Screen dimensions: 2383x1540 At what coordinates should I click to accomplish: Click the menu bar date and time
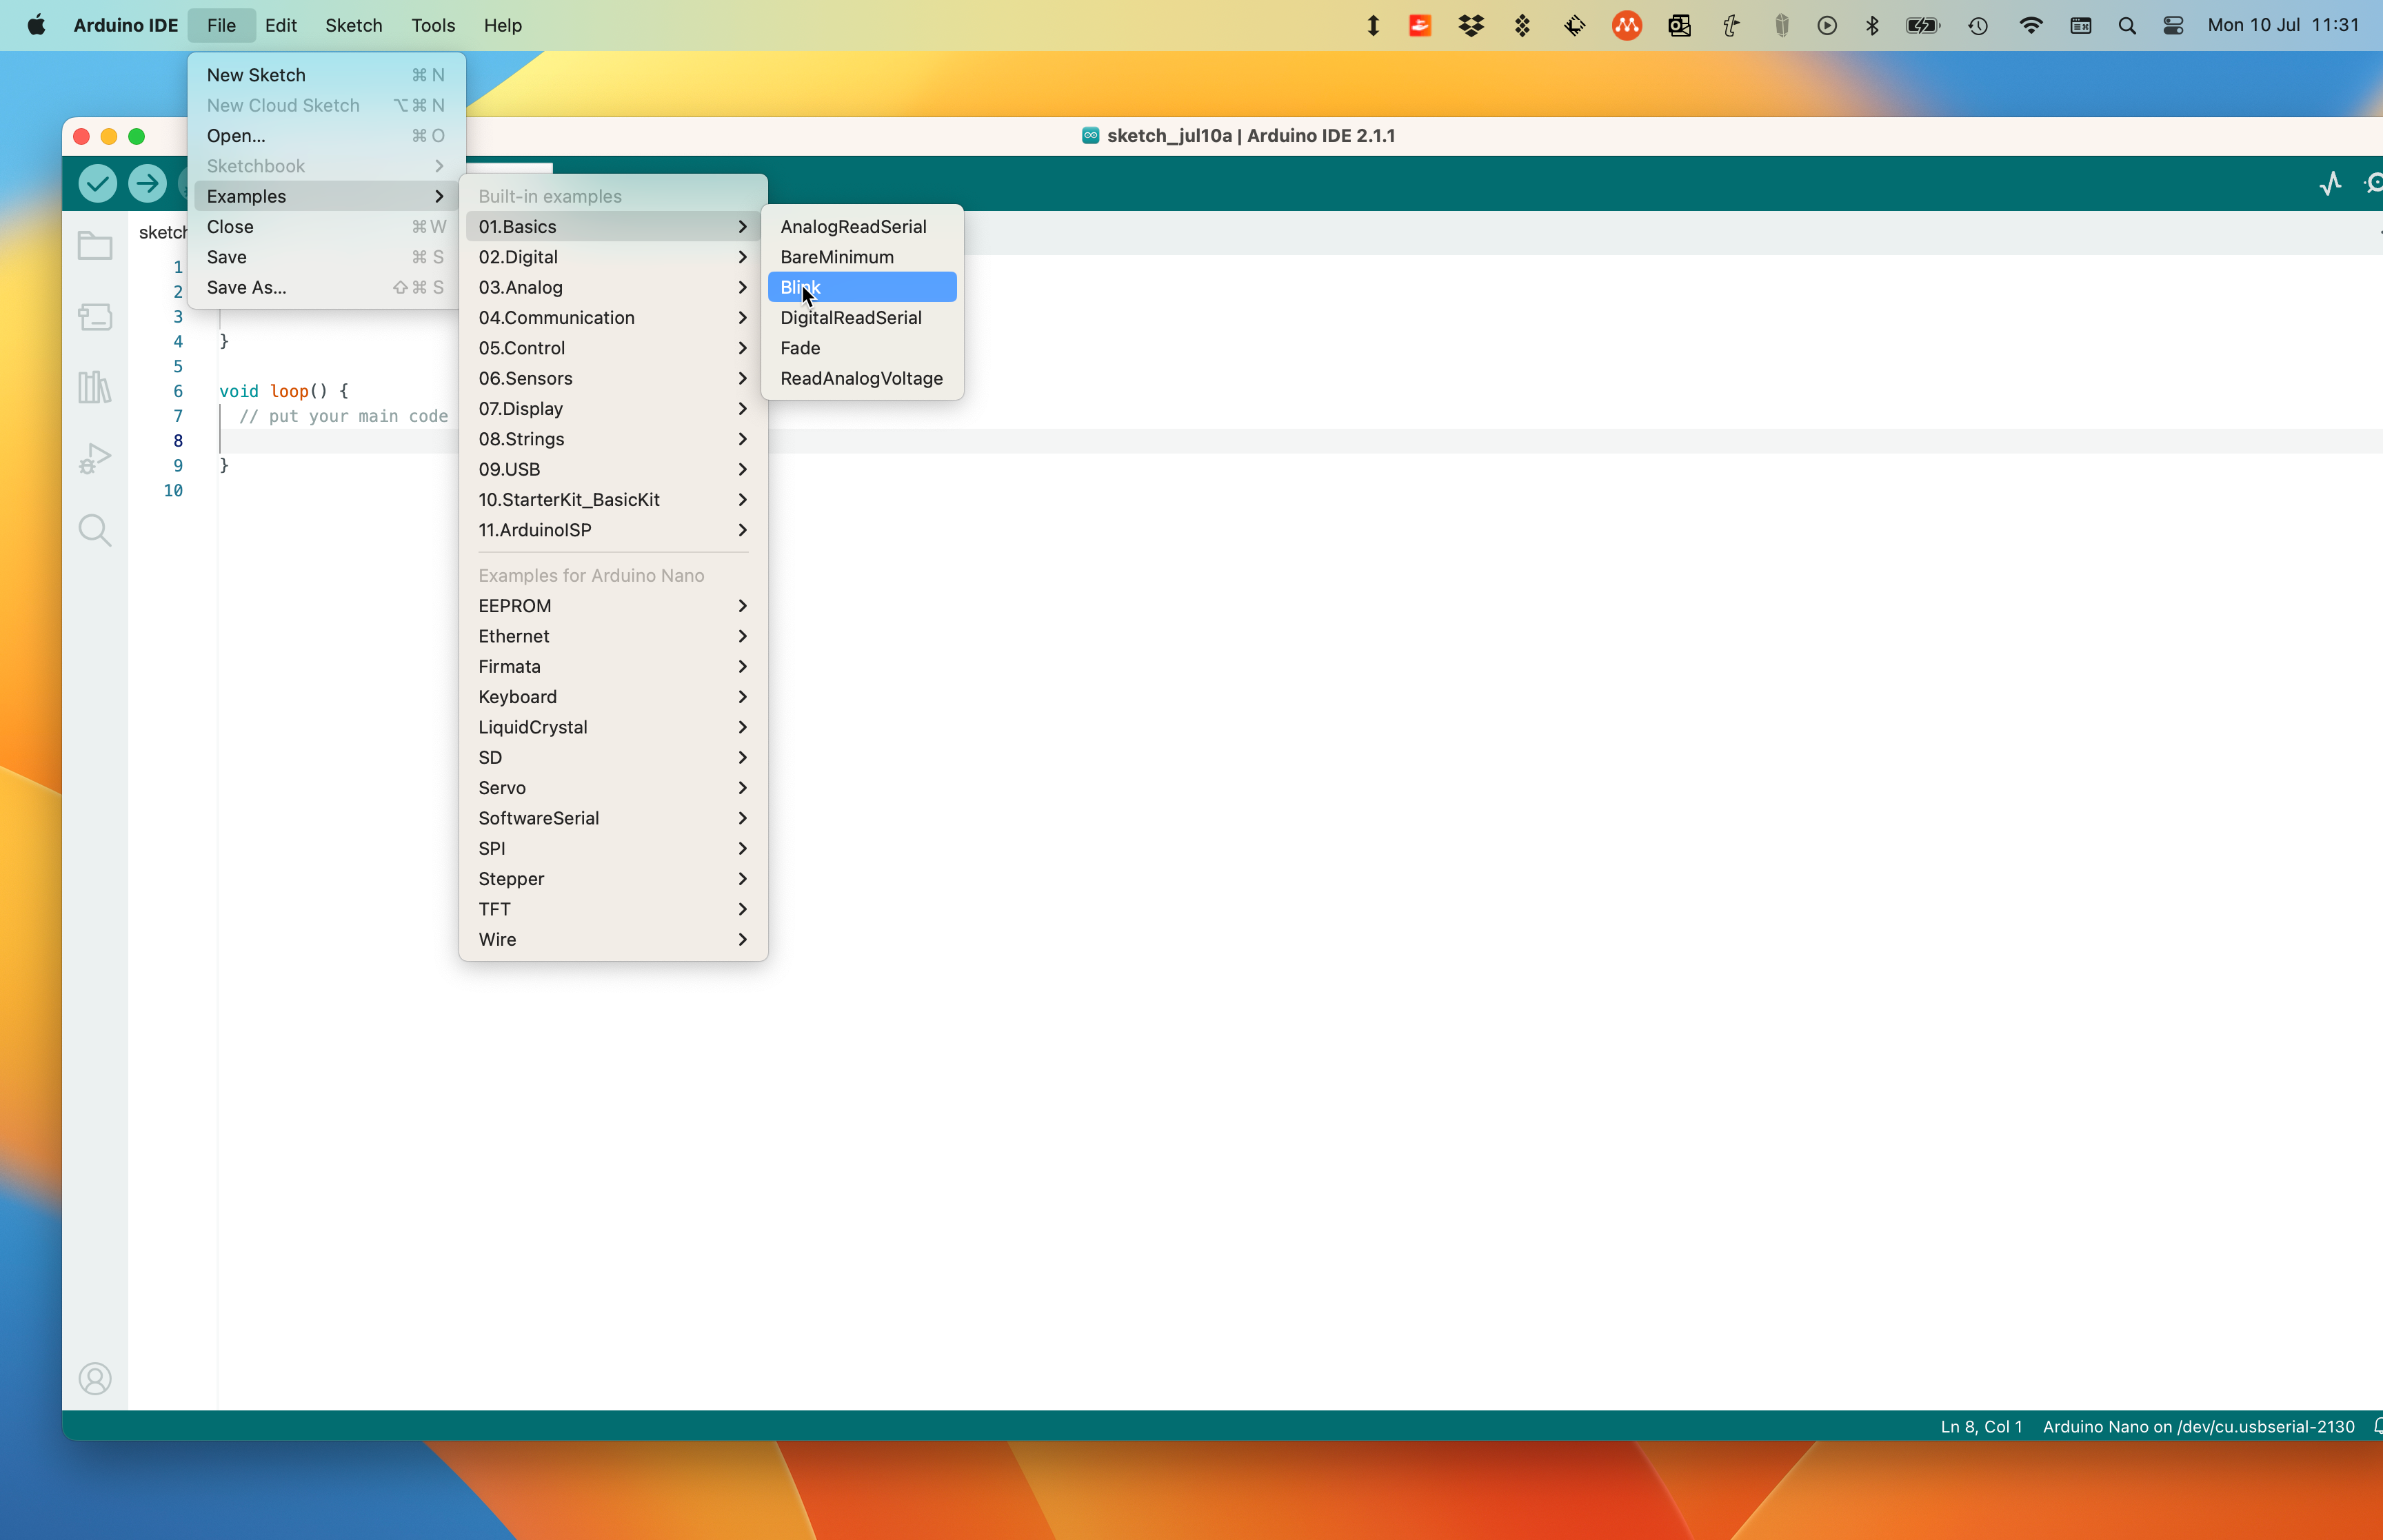tap(2283, 25)
